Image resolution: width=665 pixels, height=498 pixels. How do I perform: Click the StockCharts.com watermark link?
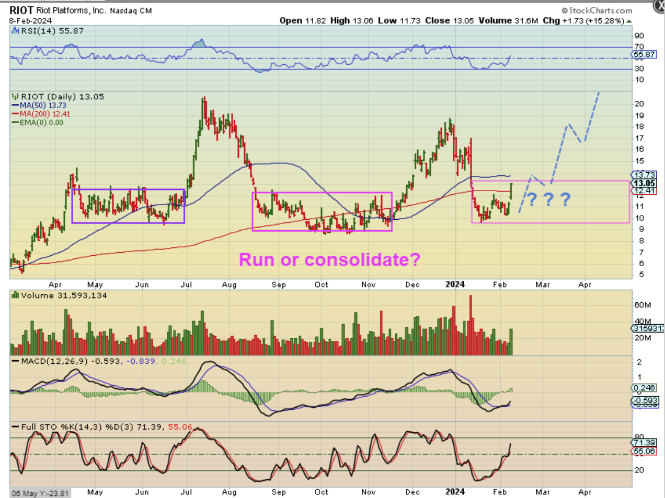point(597,10)
